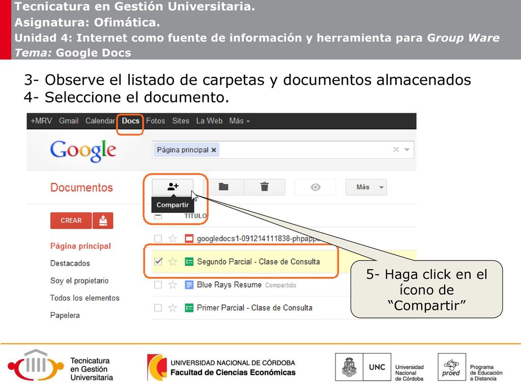Open Página principal in the sidebar
521x390 pixels.
click(81, 246)
